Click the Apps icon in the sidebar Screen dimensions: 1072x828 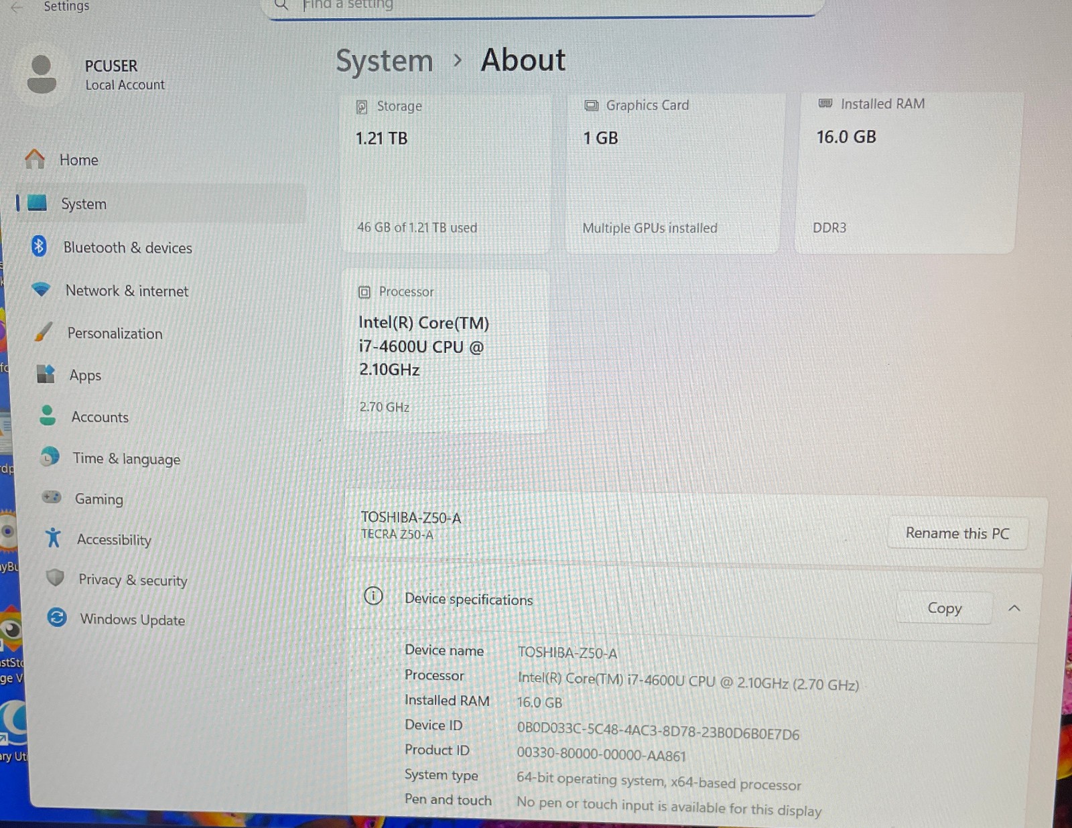[x=46, y=374]
